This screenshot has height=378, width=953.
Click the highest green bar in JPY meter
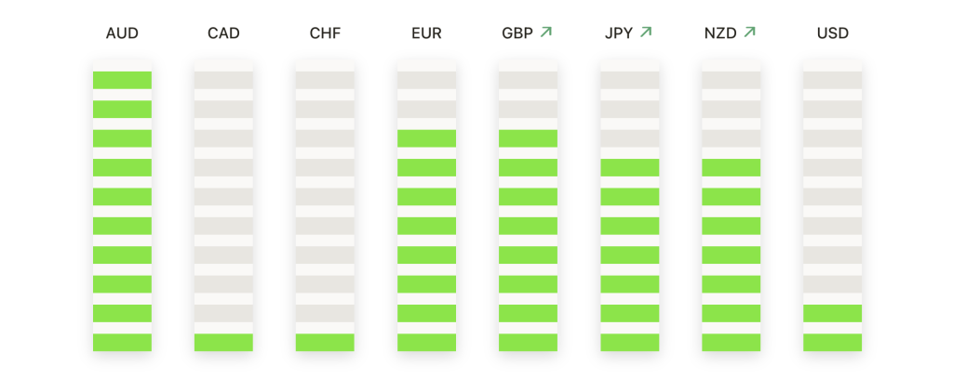pyautogui.click(x=630, y=167)
